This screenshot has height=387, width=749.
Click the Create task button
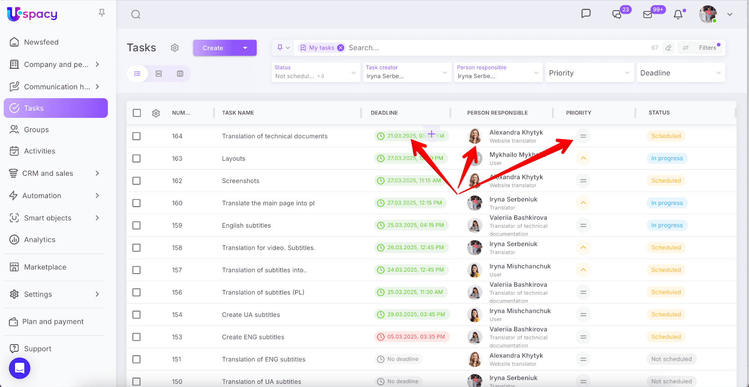click(x=213, y=48)
